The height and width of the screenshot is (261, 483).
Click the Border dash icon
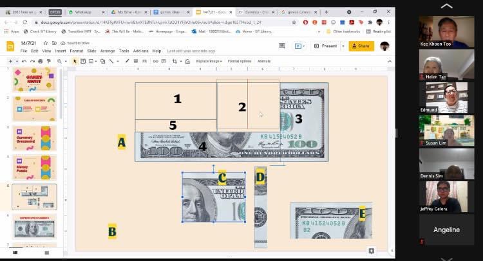(144, 61)
